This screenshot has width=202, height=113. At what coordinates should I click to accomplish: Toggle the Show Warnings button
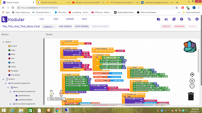pos(57,99)
